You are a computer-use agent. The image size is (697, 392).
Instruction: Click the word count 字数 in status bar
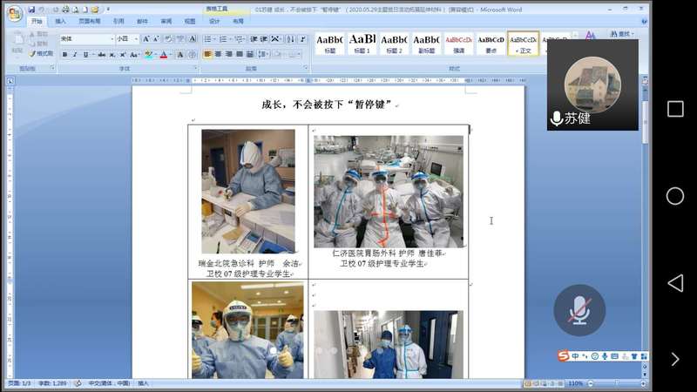(52, 383)
